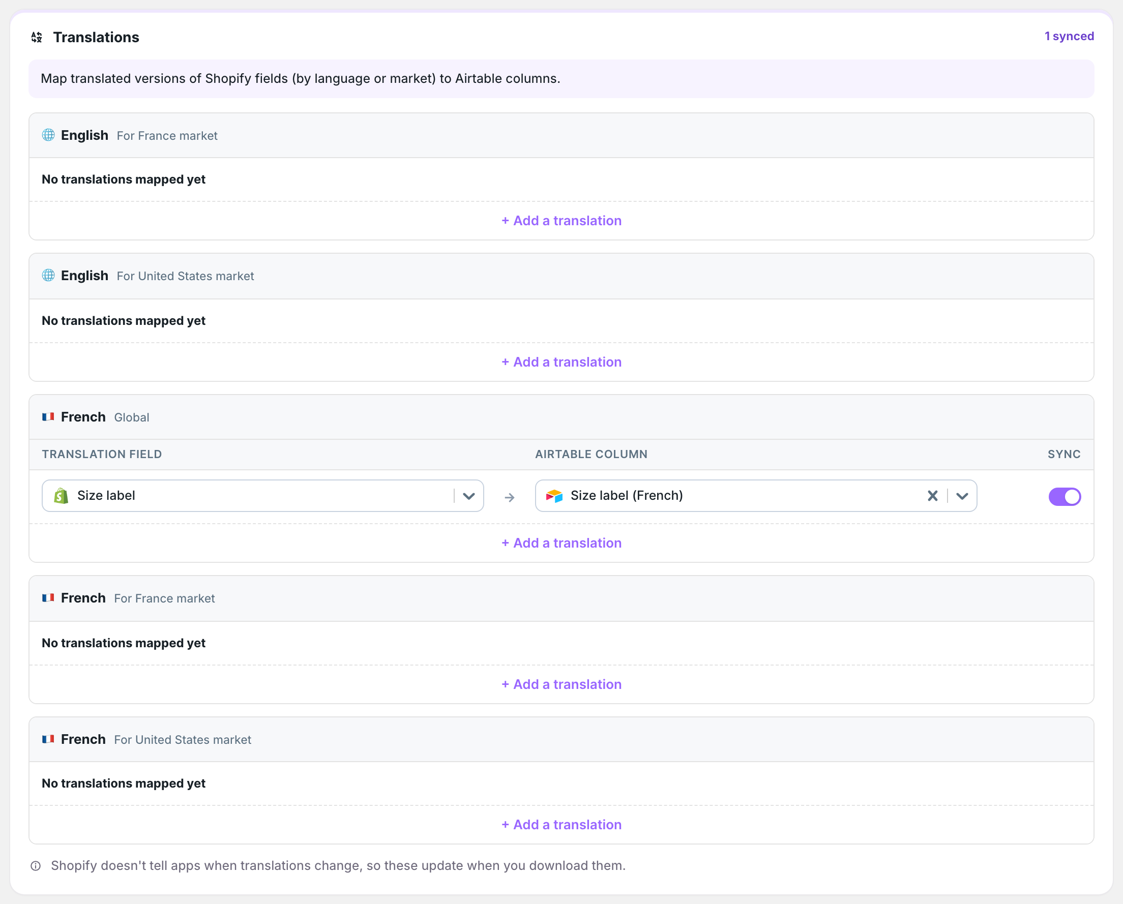Click the 'For France market' label beside French
The width and height of the screenshot is (1123, 904).
point(165,598)
